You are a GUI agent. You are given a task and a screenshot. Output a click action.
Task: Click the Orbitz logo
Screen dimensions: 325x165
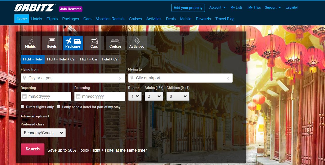tap(34, 8)
